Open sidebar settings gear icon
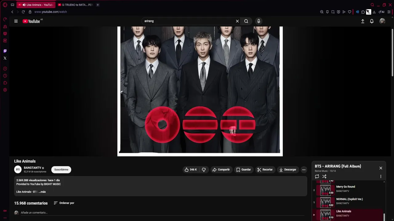The image size is (394, 221). (x=5, y=90)
